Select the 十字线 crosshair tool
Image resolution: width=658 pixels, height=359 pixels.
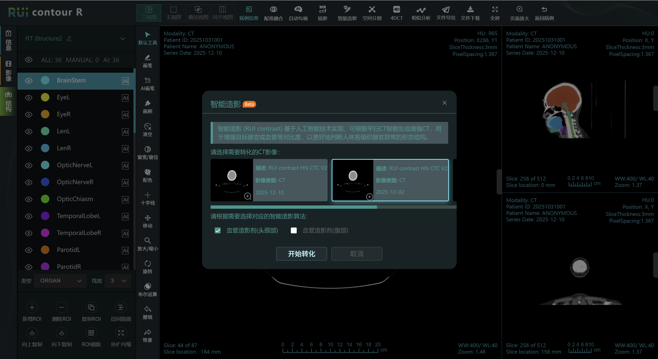(147, 198)
